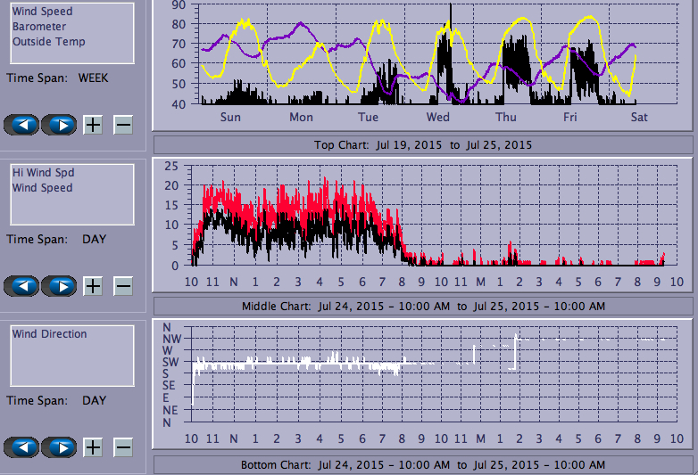The height and width of the screenshot is (475, 698).
Task: Click the top chart's forward arrow button
Action: [60, 125]
